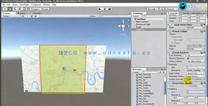
Task: Click the Mesh Collider help book icon
Action: click(202, 31)
